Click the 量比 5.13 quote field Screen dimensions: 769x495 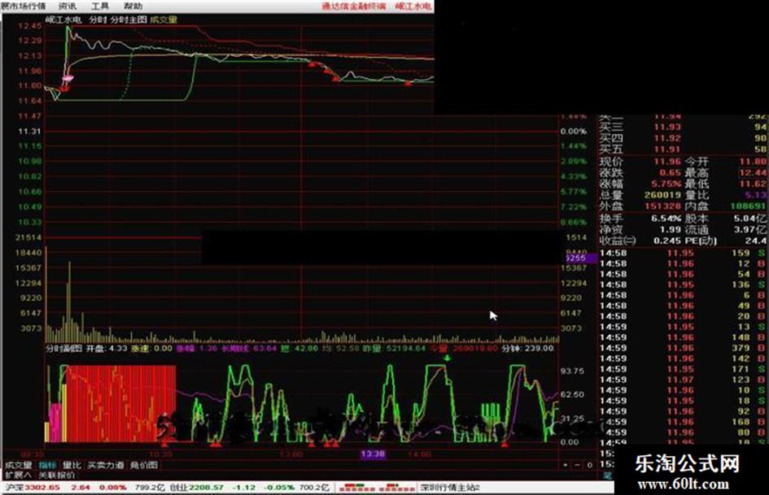[x=726, y=196]
